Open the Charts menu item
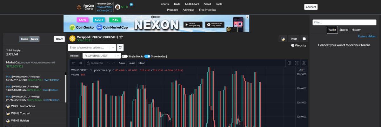The width and height of the screenshot is (381, 127). click(x=165, y=4)
